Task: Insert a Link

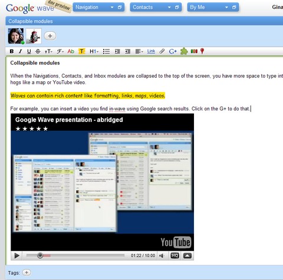Action: pos(151,51)
